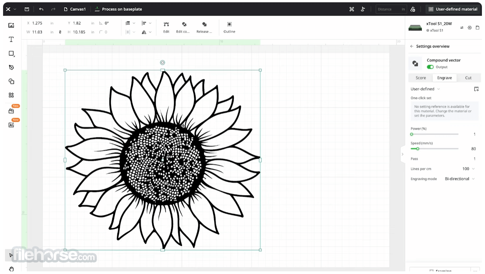The height and width of the screenshot is (274, 485).
Task: Click the Release compound button
Action: [x=204, y=27]
